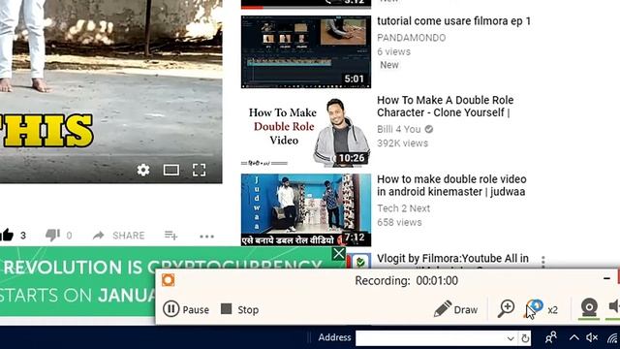Image resolution: width=620 pixels, height=349 pixels.
Task: Open 'How To Make A Double Role Character' title
Action: click(445, 106)
